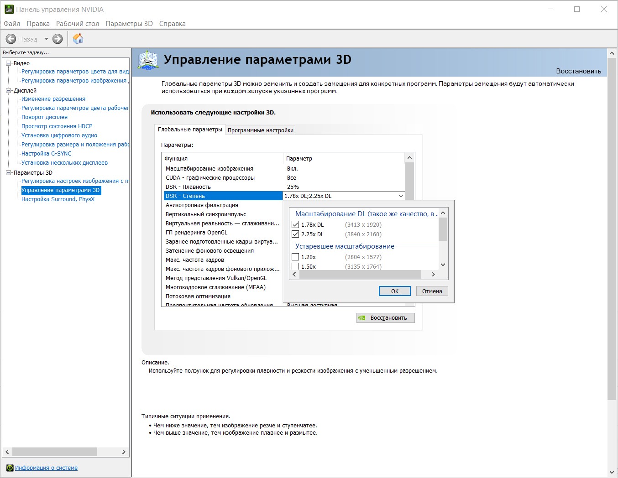618x478 pixels.
Task: Enable the 1.50x legacy scaling checkbox
Action: pyautogui.click(x=295, y=266)
